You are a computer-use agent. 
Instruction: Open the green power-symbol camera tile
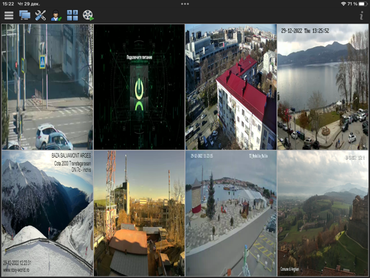click(x=139, y=87)
